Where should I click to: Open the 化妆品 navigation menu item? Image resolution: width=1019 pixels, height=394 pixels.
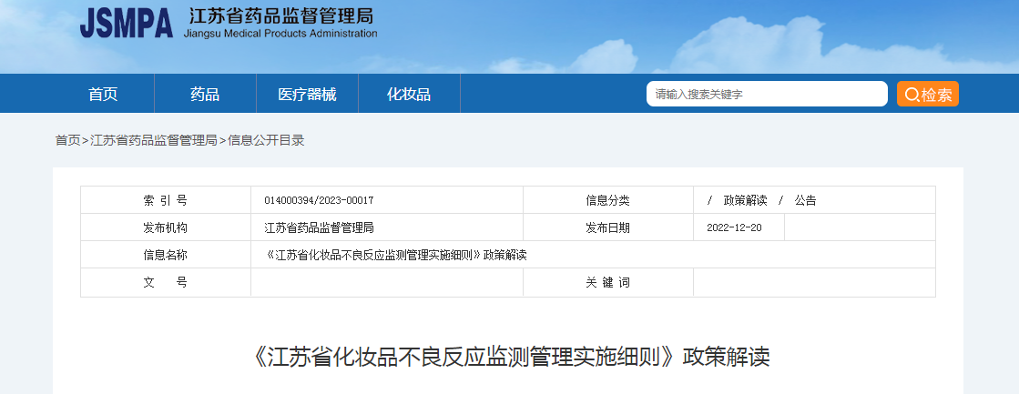point(410,94)
